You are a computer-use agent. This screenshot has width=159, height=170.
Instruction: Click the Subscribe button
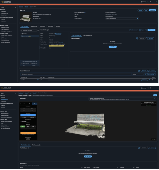[x=153, y=10]
